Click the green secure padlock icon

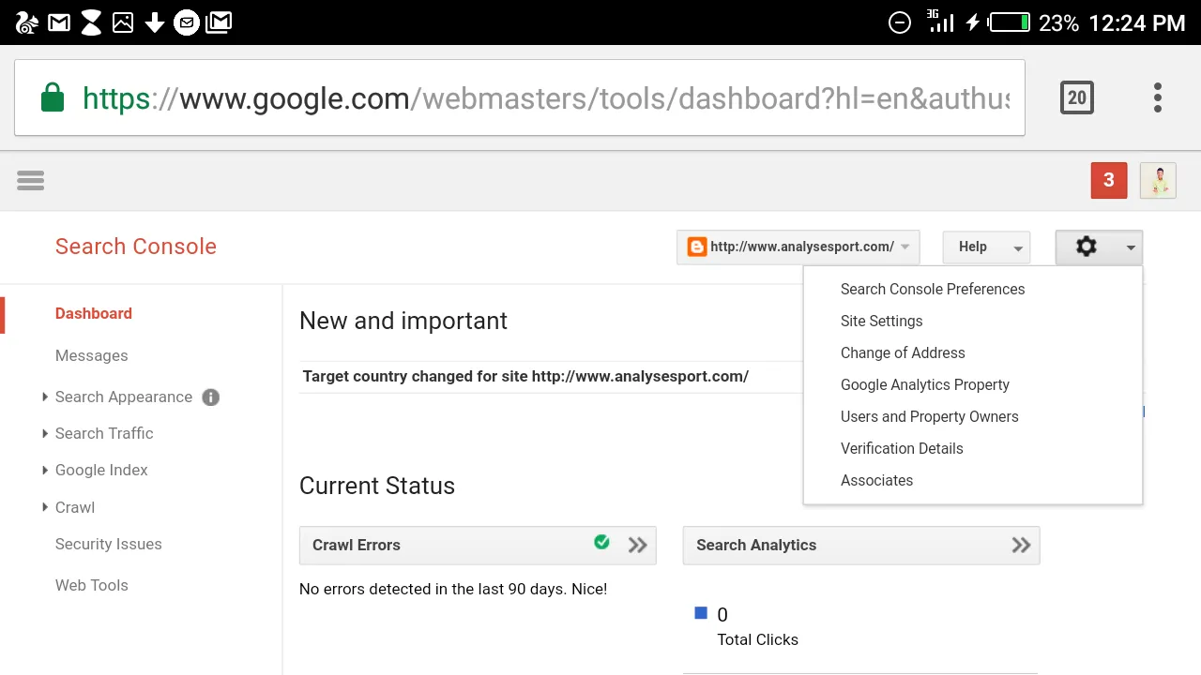(x=53, y=97)
